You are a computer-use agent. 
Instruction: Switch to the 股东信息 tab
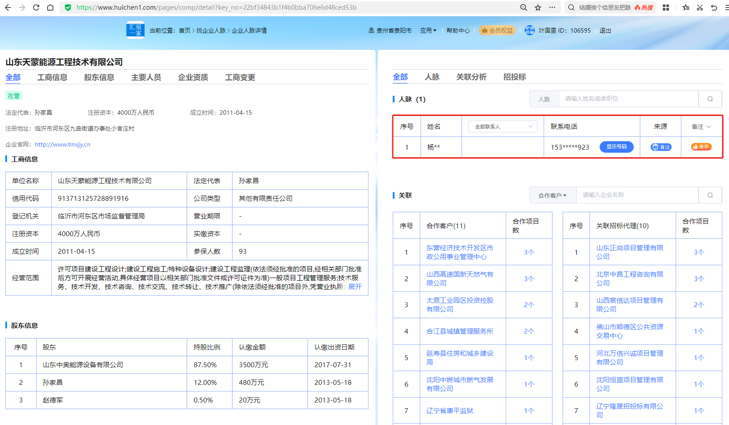click(x=99, y=77)
